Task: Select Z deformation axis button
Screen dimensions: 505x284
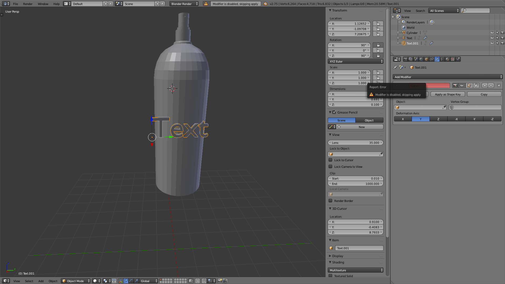Action: [438, 119]
